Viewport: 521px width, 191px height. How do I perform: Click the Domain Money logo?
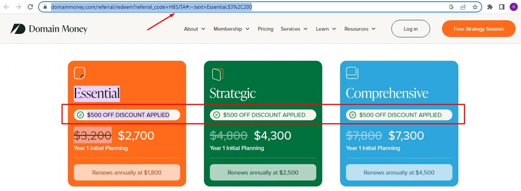[49, 29]
